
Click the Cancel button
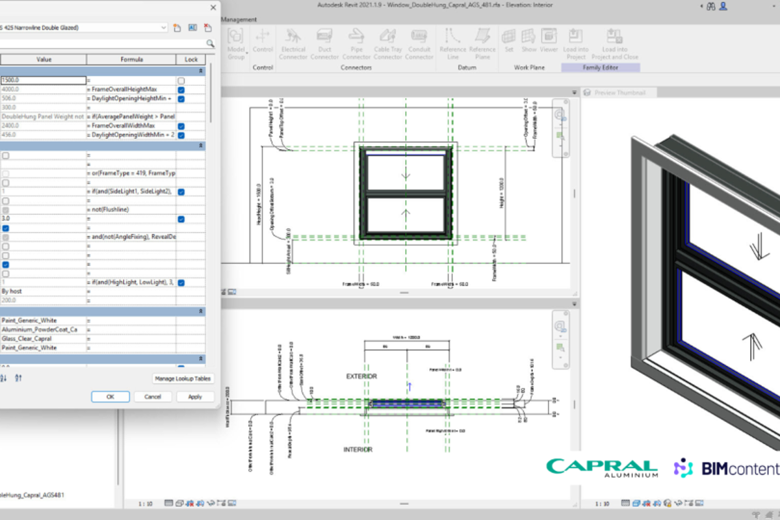(x=153, y=396)
